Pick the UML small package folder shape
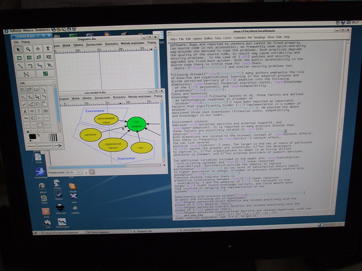The width and height of the screenshot is (362, 271). 38,104
